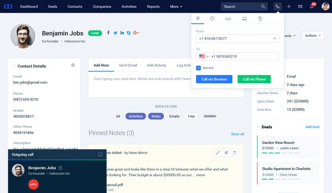The image size is (332, 193).
Task: Edit pinned note with pencil icon
Action: pos(218,153)
